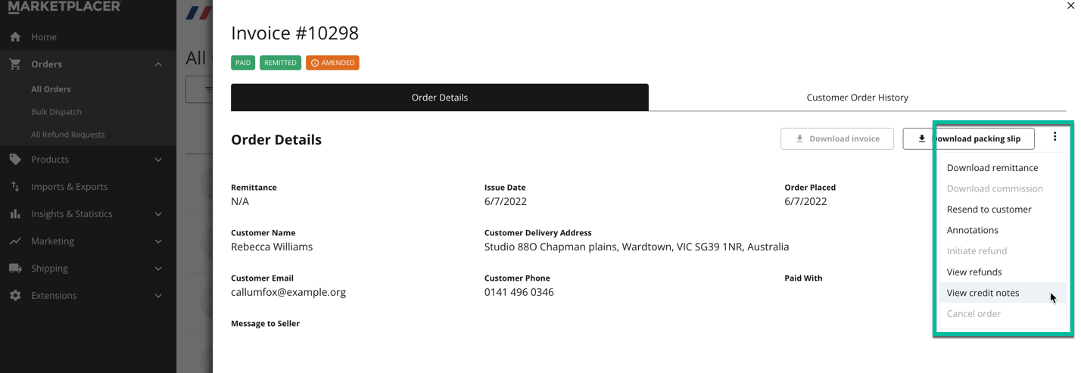The width and height of the screenshot is (1081, 373).
Task: Expand the Marketing section chevron
Action: point(158,241)
